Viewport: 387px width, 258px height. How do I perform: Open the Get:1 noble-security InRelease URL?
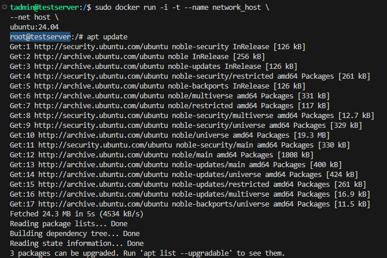tap(101, 47)
